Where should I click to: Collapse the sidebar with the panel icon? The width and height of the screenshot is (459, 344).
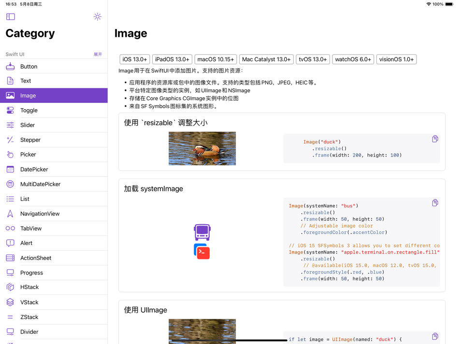click(x=10, y=16)
